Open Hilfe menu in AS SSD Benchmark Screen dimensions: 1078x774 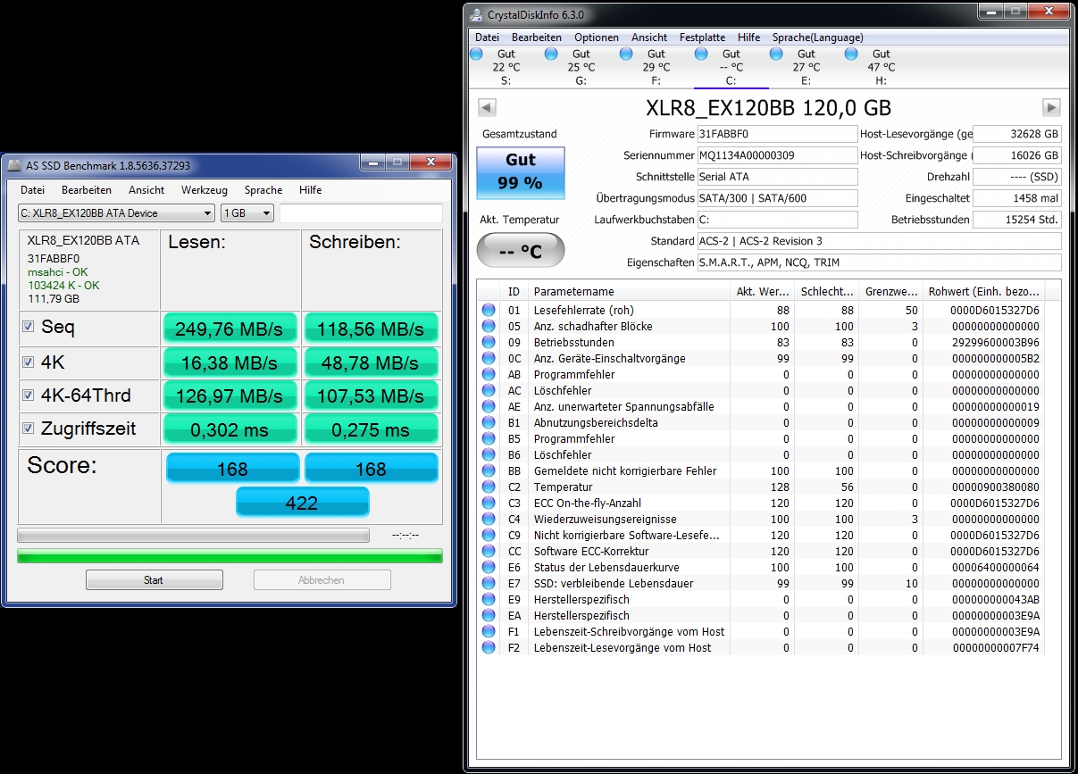click(x=310, y=190)
